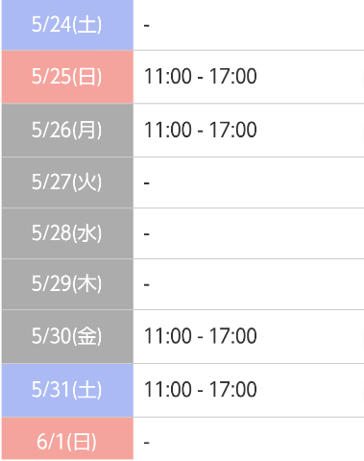
Task: Click the blue Saturday 5/31 color cell
Action: (x=67, y=390)
